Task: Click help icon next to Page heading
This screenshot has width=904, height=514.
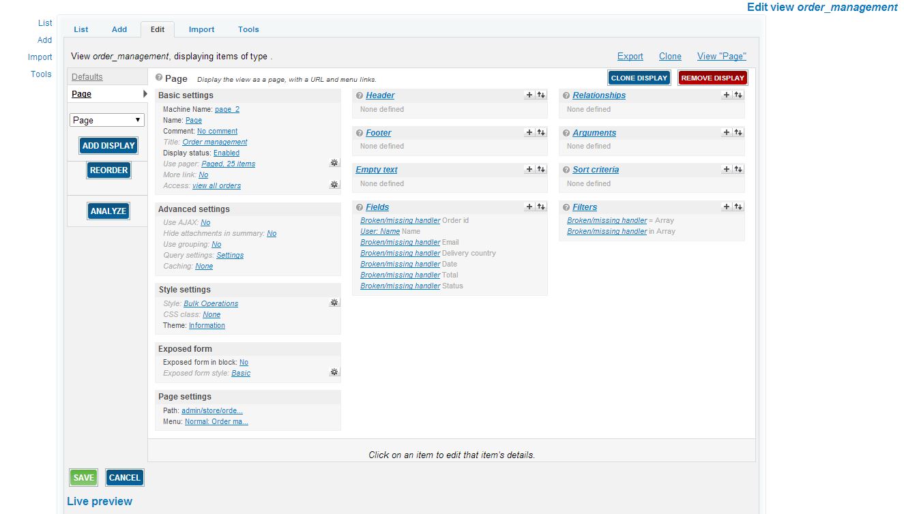Action: click(x=159, y=78)
